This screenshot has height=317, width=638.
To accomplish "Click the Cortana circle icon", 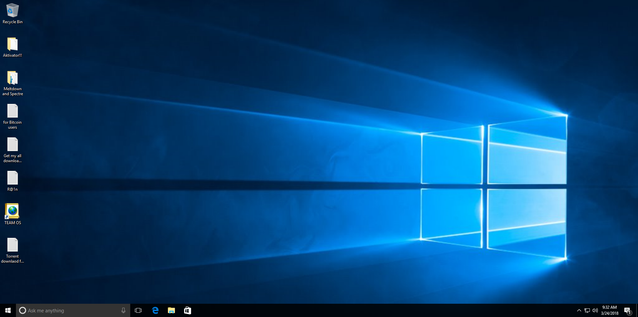I will pos(23,310).
